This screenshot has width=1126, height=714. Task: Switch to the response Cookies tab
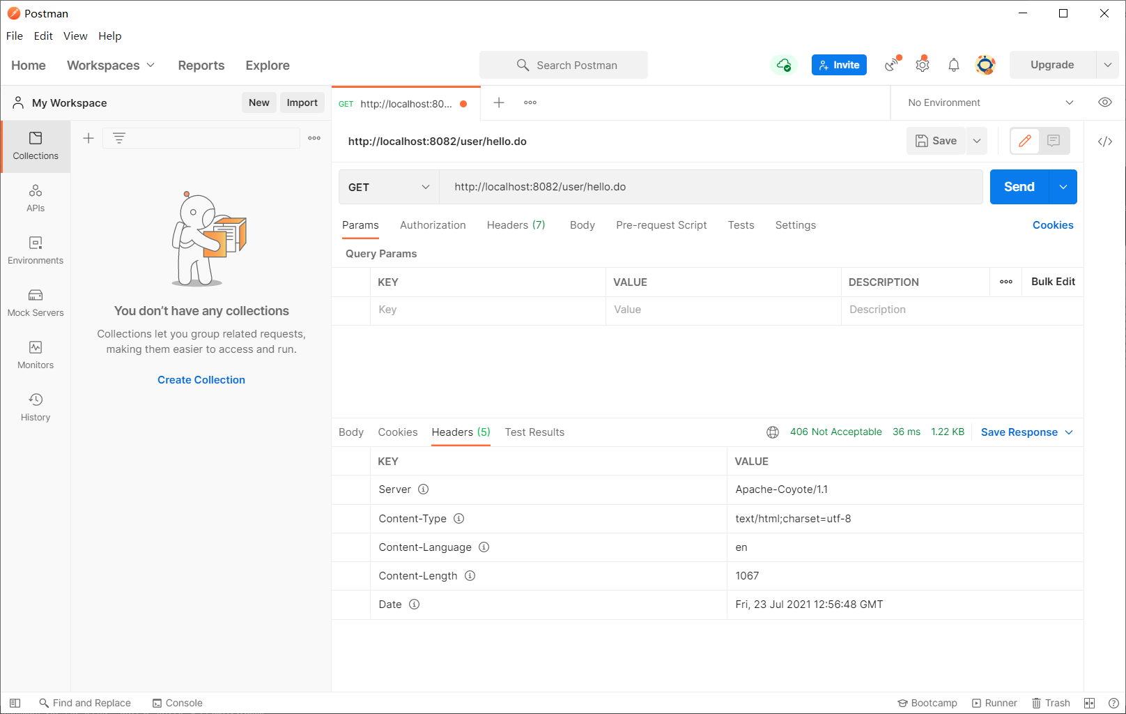pos(398,432)
